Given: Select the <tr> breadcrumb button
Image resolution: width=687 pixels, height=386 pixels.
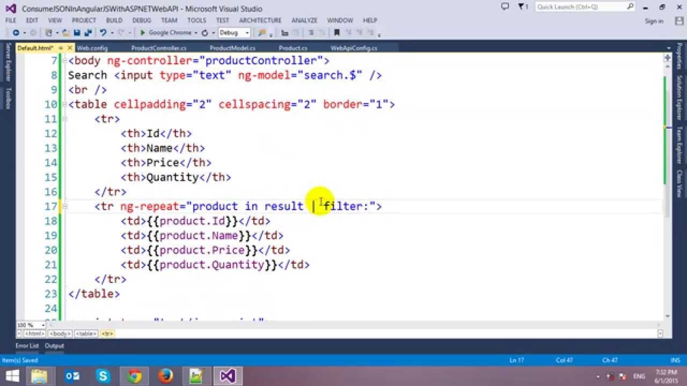Looking at the screenshot, I should pyautogui.click(x=107, y=333).
